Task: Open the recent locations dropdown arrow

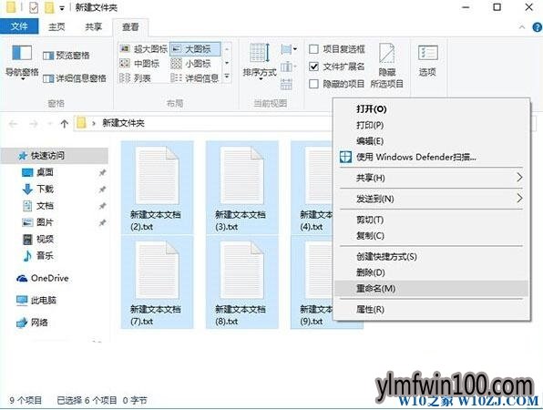Action: pyautogui.click(x=49, y=124)
